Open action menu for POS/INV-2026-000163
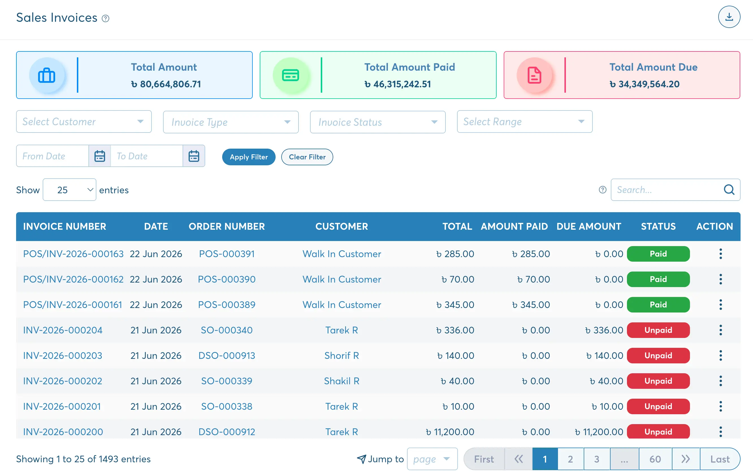The width and height of the screenshot is (753, 473). pyautogui.click(x=720, y=253)
